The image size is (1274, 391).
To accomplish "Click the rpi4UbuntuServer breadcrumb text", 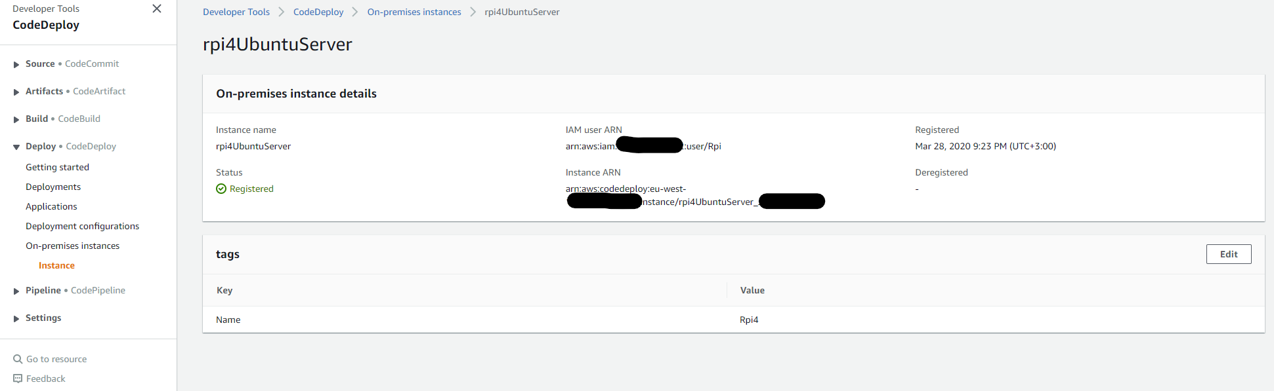I will 522,12.
